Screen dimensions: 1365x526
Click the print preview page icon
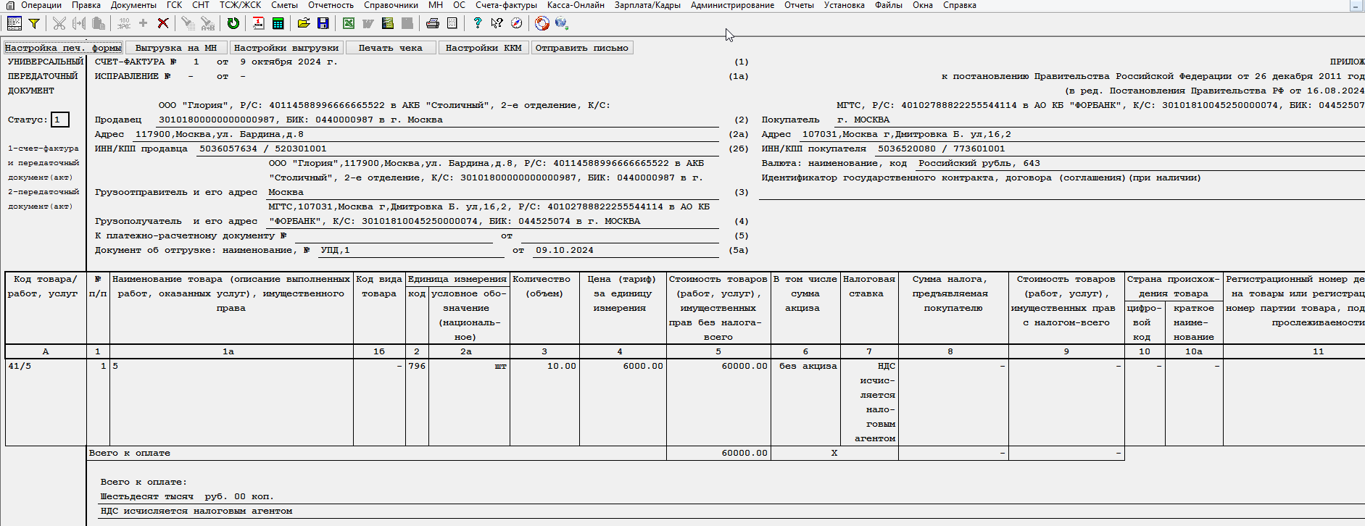pos(452,23)
